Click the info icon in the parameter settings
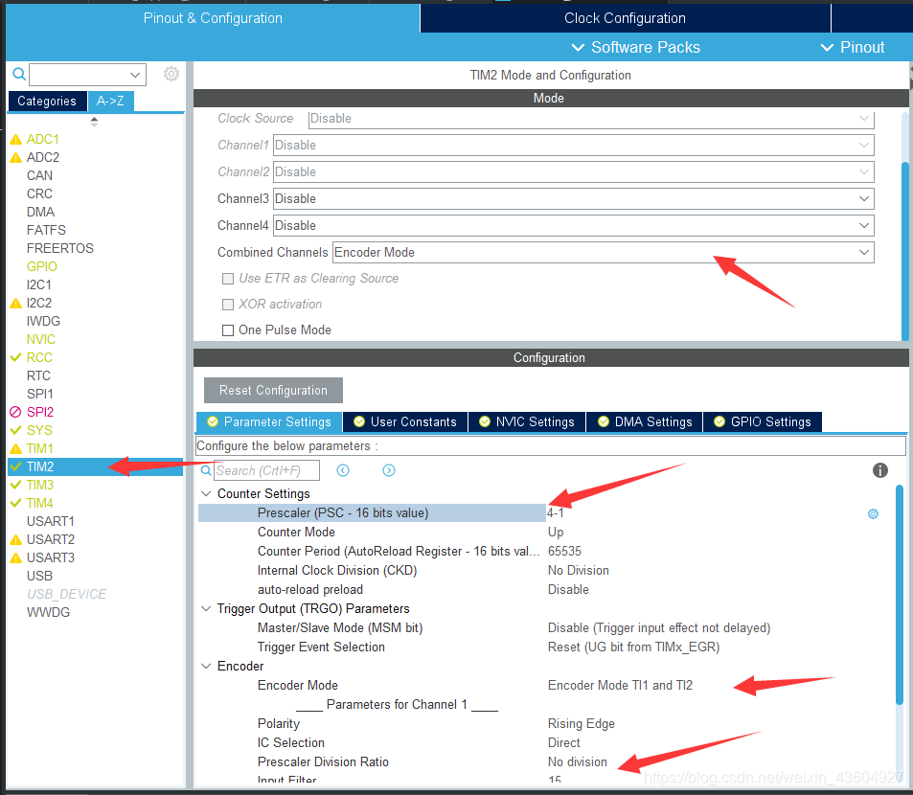Screen dimensions: 913x795 pos(879,470)
